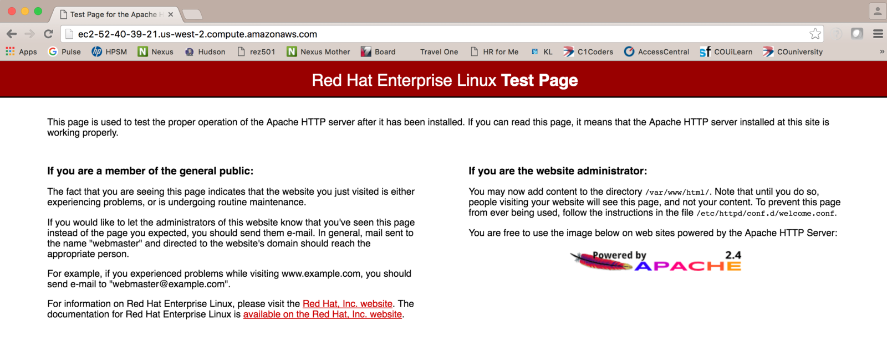Open the COuniversity bookmark

click(793, 51)
